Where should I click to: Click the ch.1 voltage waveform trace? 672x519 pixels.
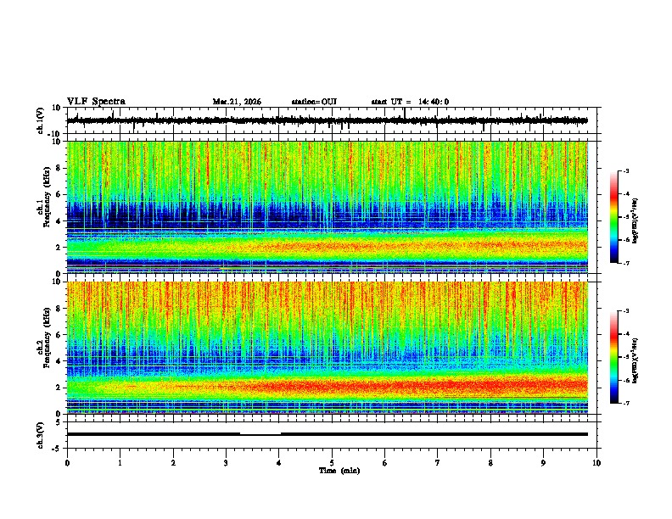point(327,120)
